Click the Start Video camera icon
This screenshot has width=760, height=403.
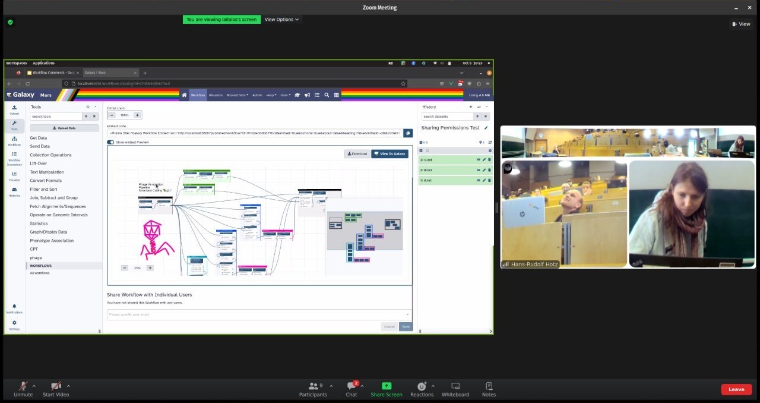56,386
